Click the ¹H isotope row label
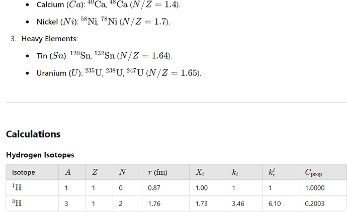 (17, 187)
